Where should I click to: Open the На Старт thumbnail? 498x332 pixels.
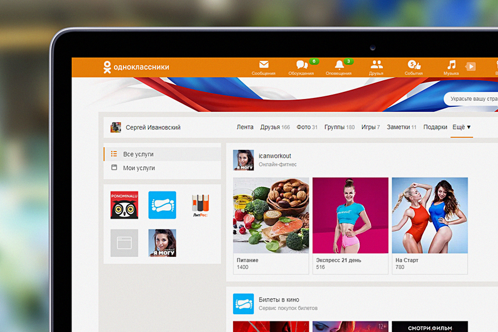(430, 215)
